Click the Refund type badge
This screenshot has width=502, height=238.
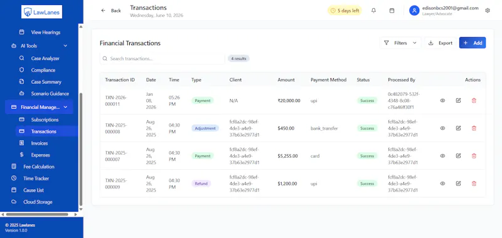(x=201, y=184)
